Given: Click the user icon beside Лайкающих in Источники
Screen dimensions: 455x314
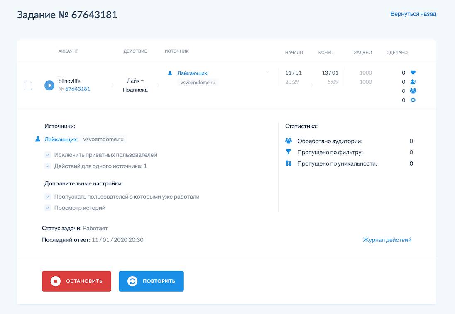Looking at the screenshot, I should pyautogui.click(x=38, y=139).
